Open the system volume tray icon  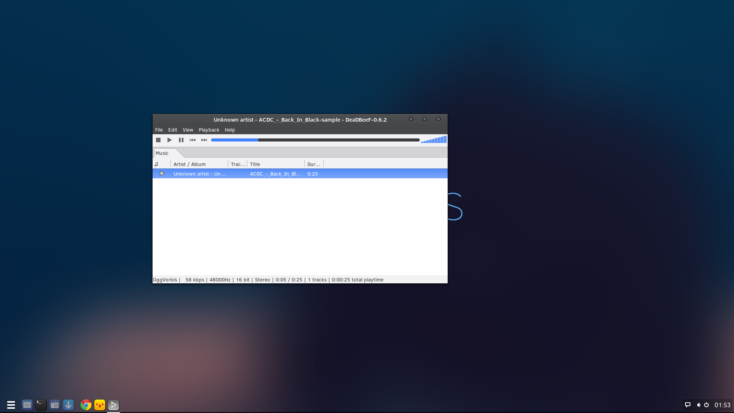[x=698, y=405]
